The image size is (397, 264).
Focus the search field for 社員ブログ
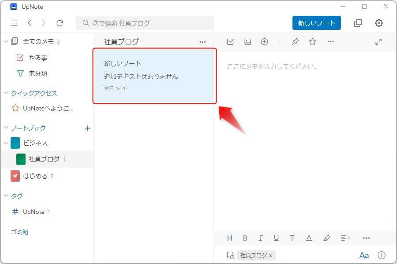pyautogui.click(x=145, y=23)
